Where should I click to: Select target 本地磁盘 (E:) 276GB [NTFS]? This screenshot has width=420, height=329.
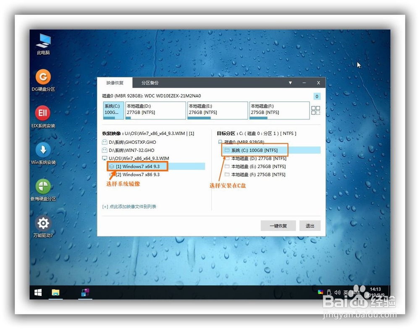255,166
